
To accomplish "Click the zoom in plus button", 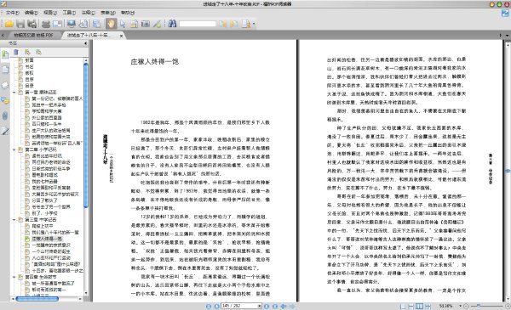I will 508,306.
